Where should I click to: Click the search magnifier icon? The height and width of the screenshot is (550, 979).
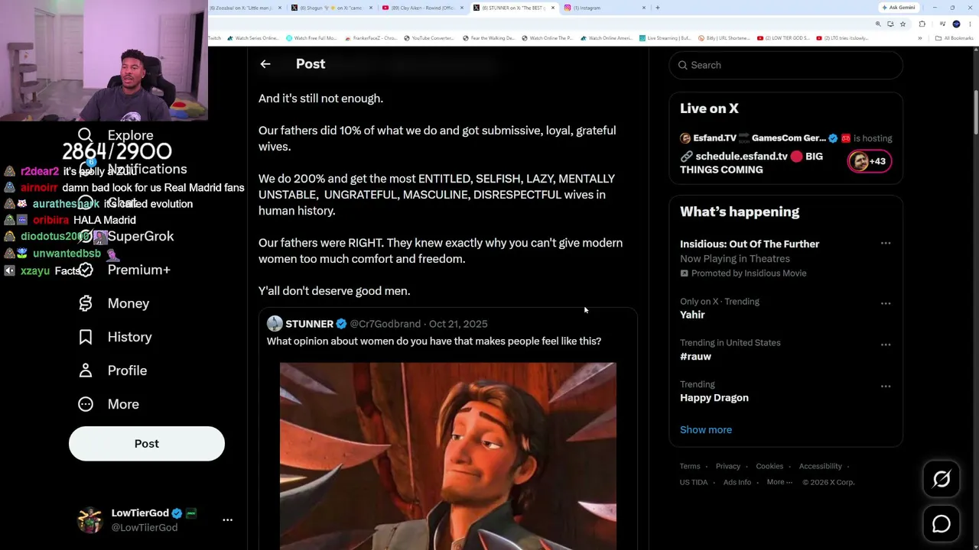[x=683, y=65]
